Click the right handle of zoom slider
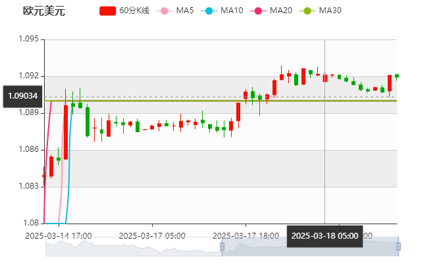 click(x=398, y=247)
